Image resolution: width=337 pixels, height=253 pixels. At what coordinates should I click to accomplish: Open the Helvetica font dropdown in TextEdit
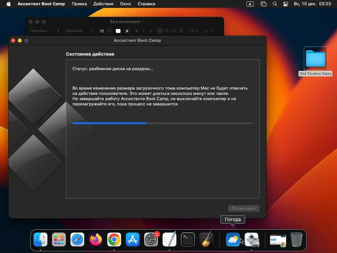click(x=44, y=31)
